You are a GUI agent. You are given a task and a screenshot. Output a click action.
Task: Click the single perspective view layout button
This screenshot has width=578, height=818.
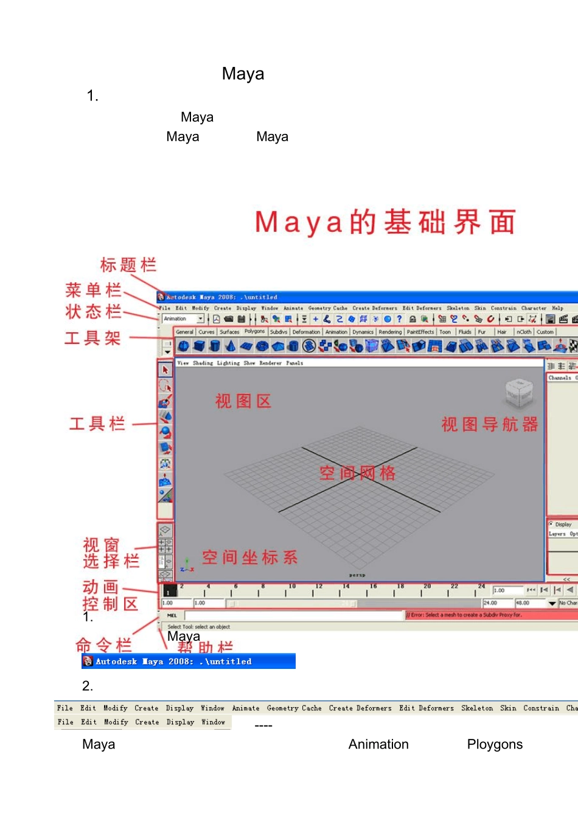coord(165,530)
